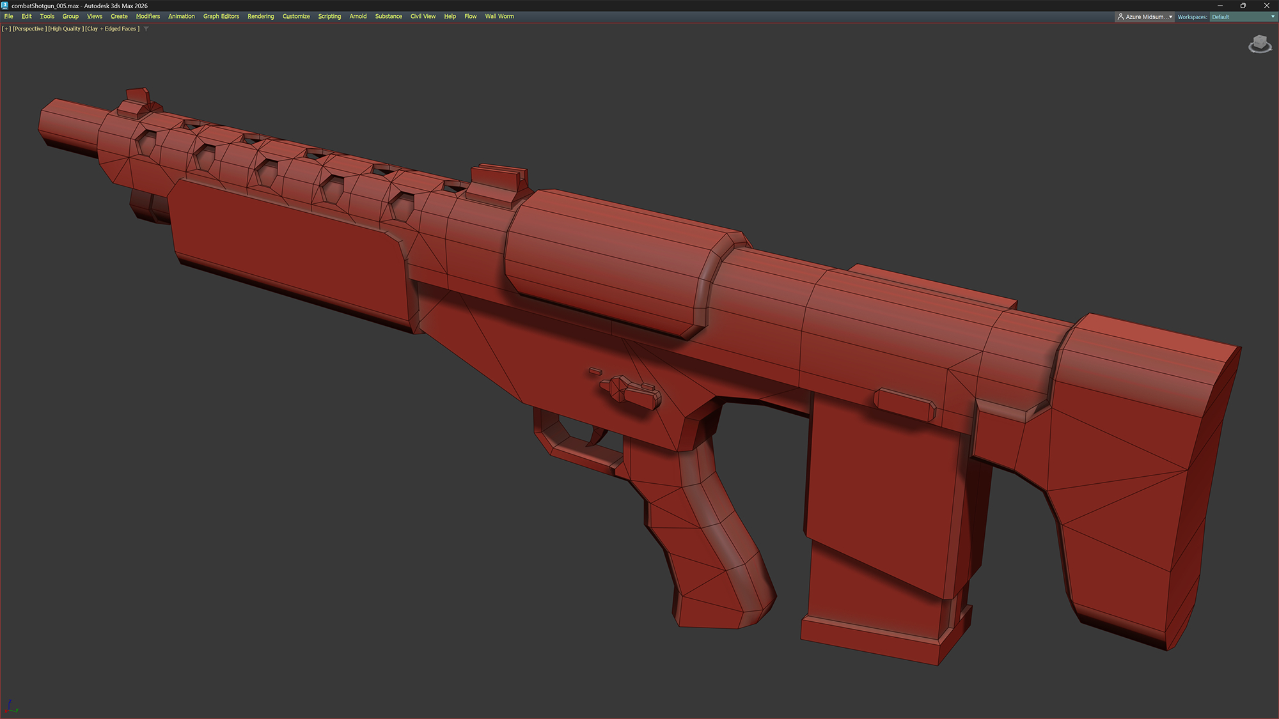Open the Arnold menu
This screenshot has height=719, width=1279.
357,17
